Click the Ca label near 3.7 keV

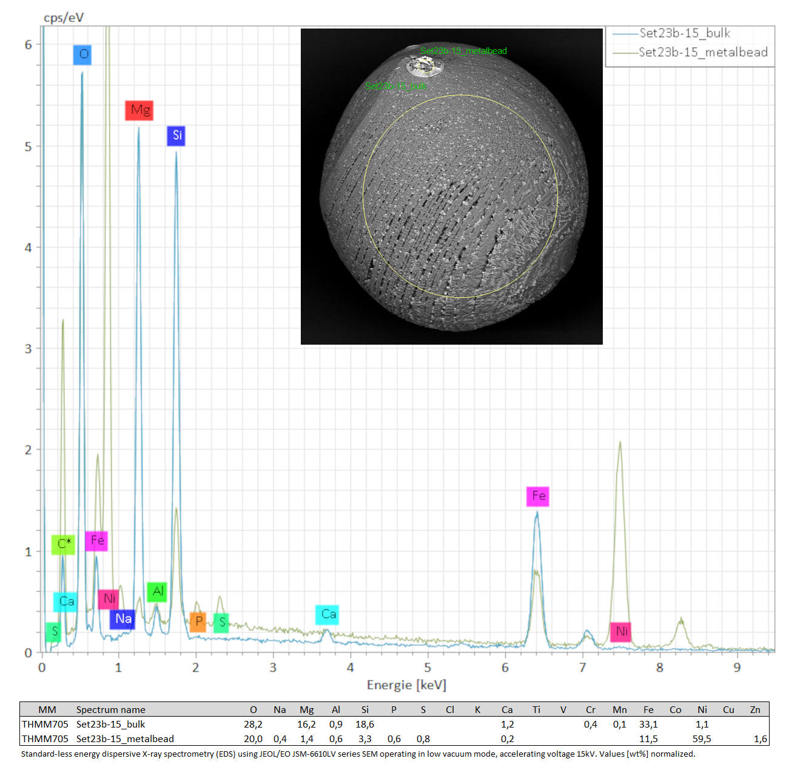click(327, 614)
